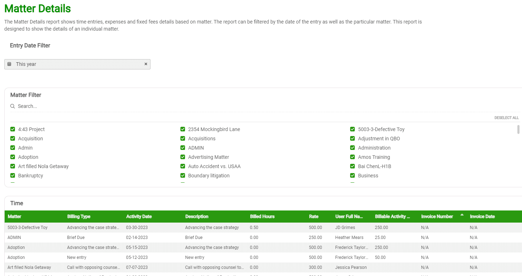Viewport: 522px width, 276px height.
Task: Toggle the Bankruptcy matter checkbox
Action: pyautogui.click(x=13, y=176)
